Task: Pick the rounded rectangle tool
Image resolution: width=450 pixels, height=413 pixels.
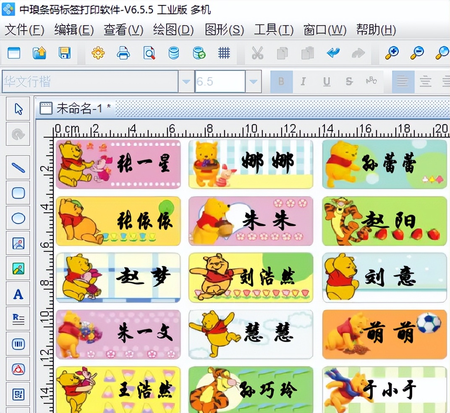Action: coord(18,193)
